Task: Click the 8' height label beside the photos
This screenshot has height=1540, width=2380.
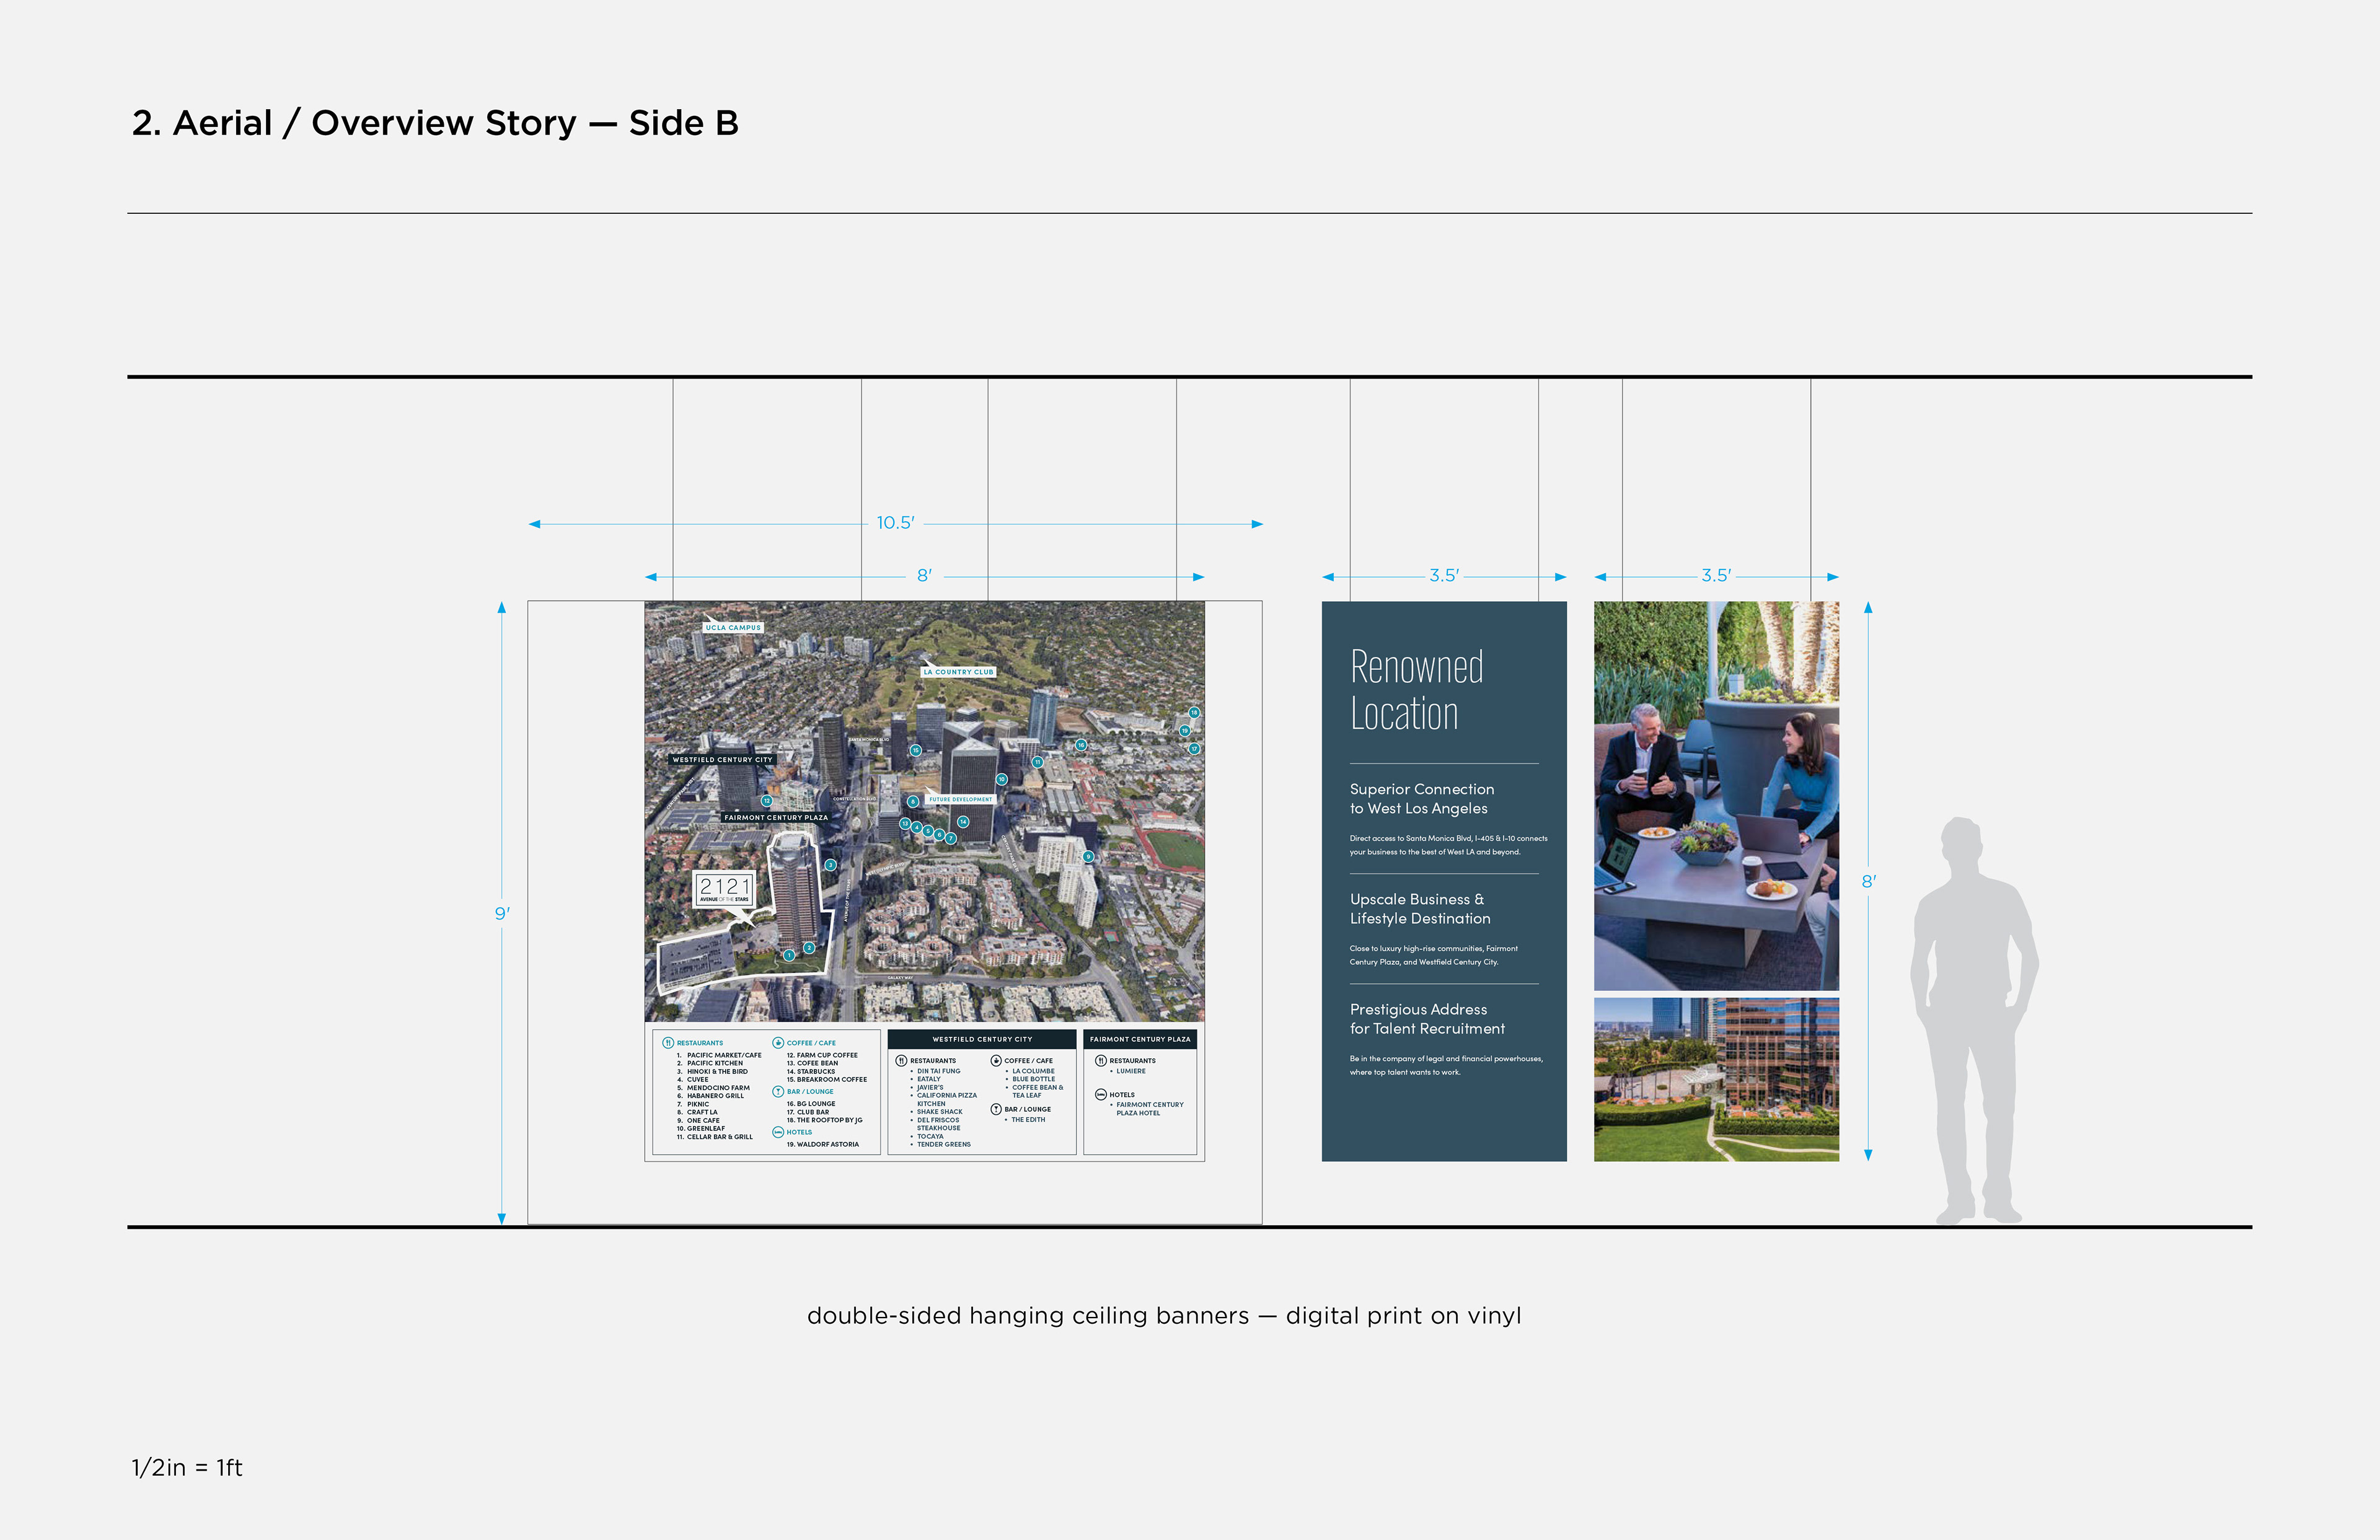Action: pyautogui.click(x=1868, y=881)
